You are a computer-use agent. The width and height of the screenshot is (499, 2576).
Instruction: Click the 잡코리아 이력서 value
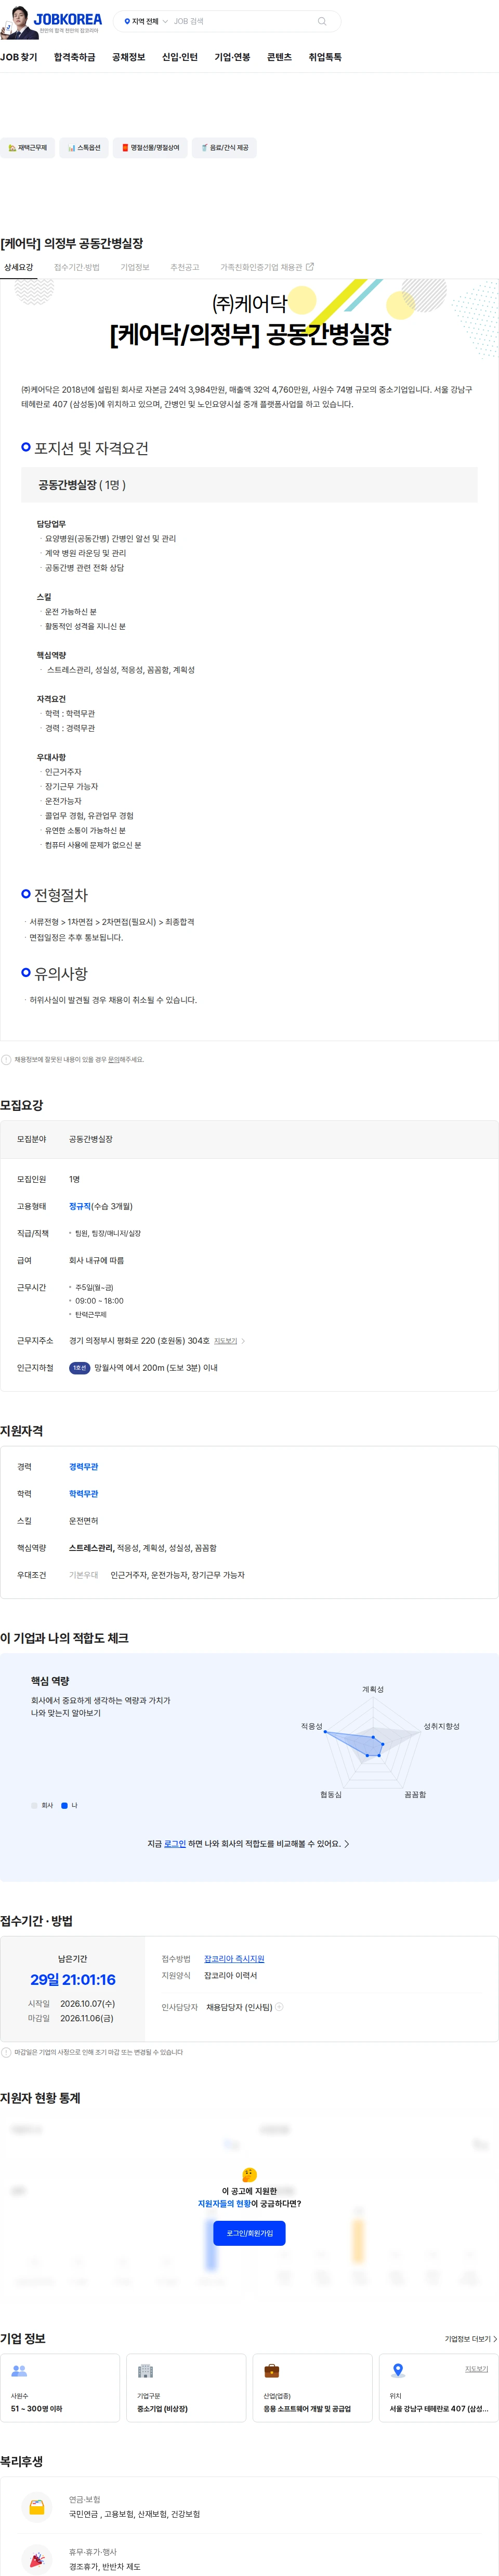pyautogui.click(x=231, y=1975)
